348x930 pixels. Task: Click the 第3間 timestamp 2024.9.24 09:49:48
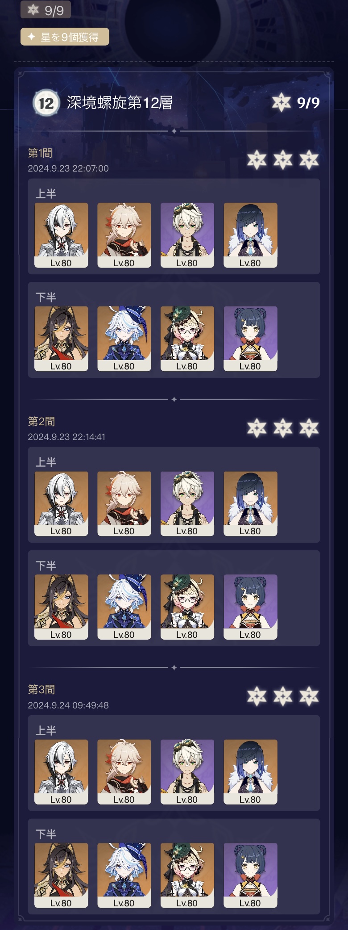tap(68, 705)
